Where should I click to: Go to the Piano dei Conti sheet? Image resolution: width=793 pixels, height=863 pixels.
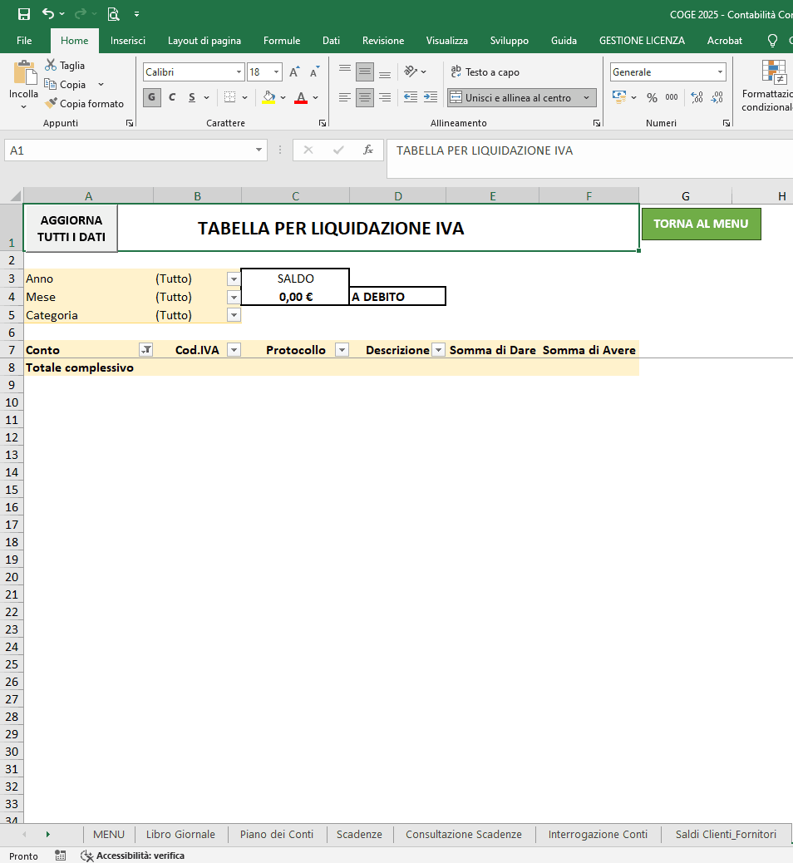(277, 835)
